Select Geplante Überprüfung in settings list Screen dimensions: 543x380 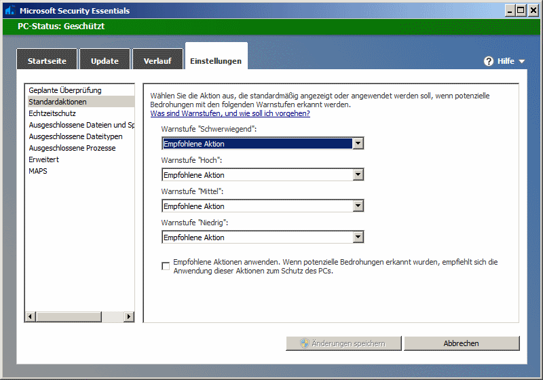(x=80, y=90)
